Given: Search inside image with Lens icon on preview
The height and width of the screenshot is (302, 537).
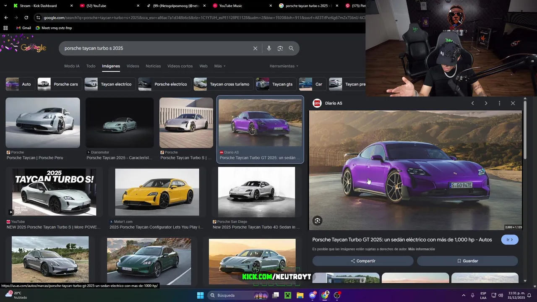Looking at the screenshot, I should point(318,221).
